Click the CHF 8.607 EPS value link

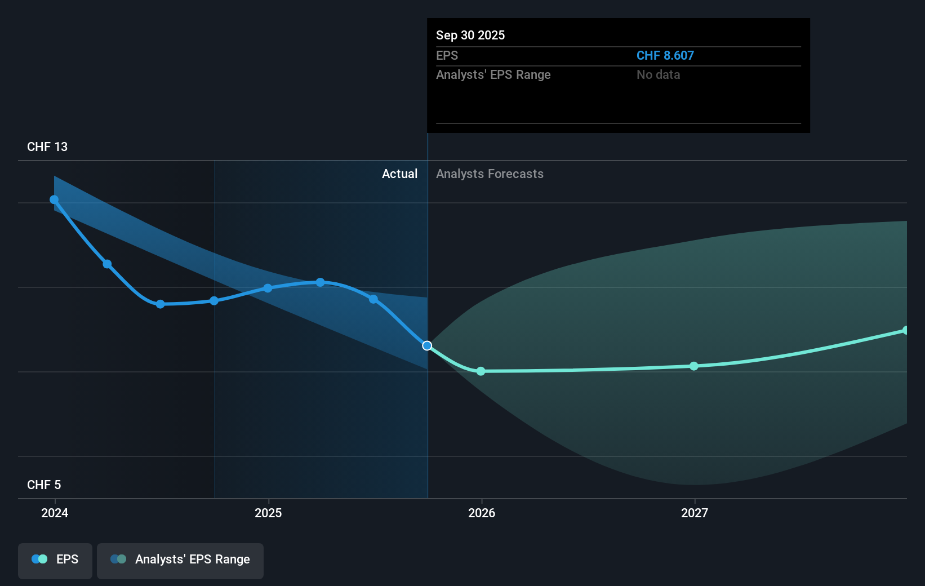[x=665, y=55]
